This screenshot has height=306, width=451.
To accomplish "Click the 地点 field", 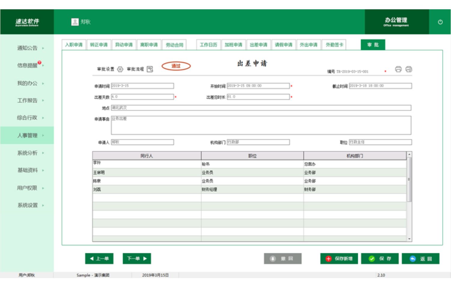I will (261, 108).
